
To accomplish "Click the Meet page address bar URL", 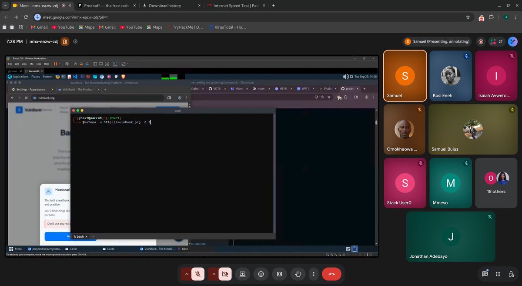I will pyautogui.click(x=75, y=17).
